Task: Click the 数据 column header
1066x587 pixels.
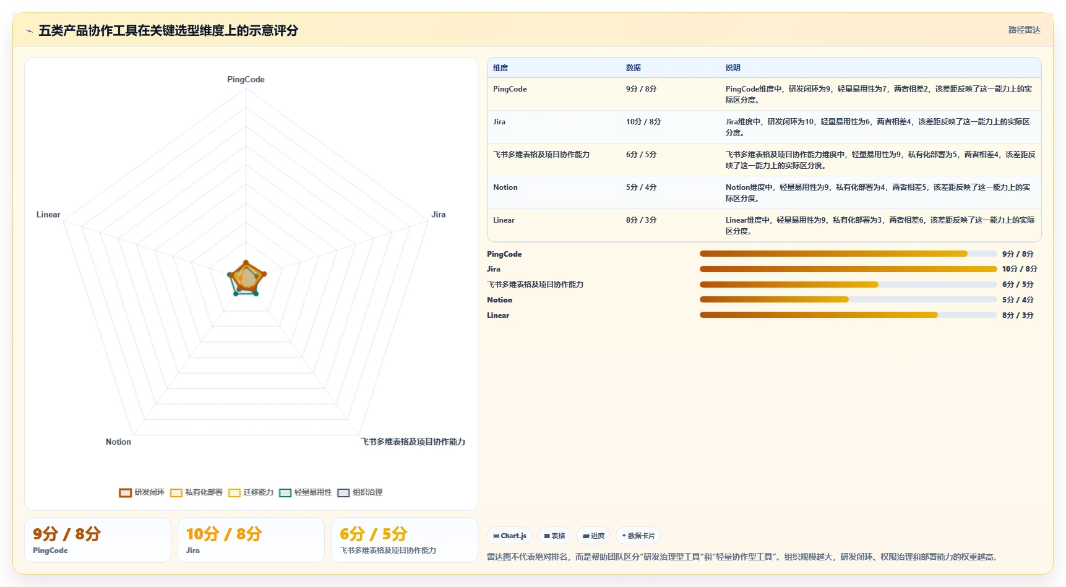Action: [634, 68]
